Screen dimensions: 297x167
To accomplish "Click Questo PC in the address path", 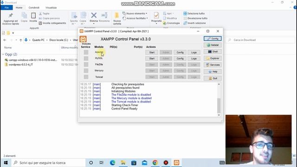I will (x=38, y=40).
